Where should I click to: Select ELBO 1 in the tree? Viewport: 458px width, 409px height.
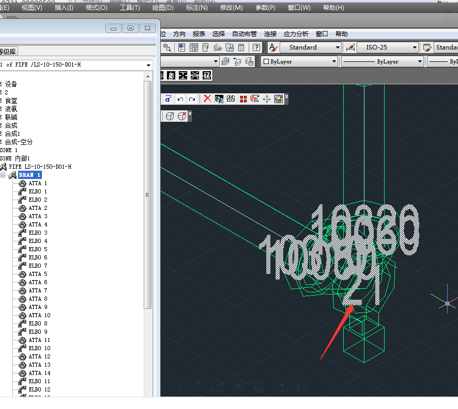(38, 191)
